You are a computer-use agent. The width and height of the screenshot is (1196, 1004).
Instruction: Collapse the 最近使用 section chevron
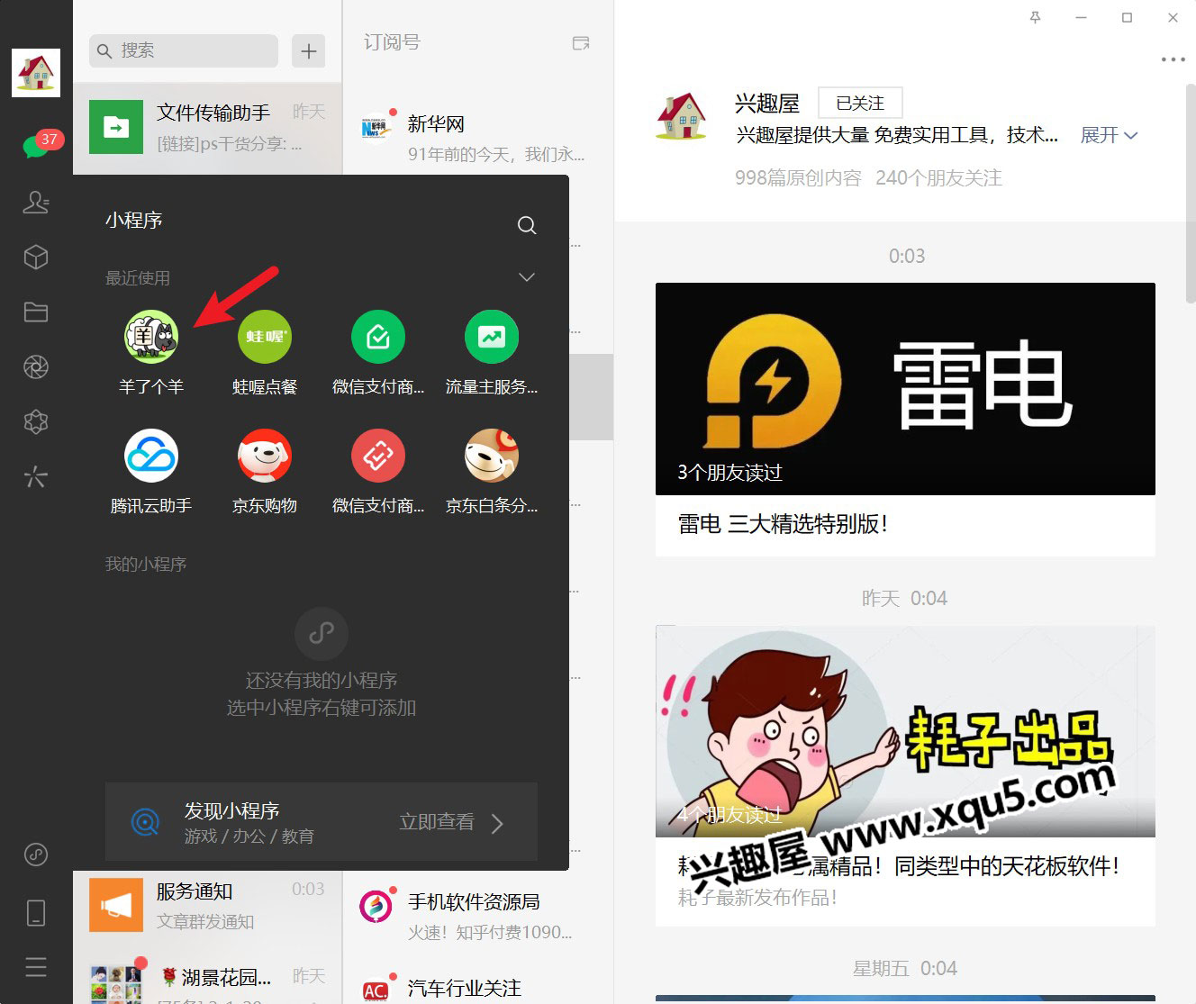pos(527,277)
